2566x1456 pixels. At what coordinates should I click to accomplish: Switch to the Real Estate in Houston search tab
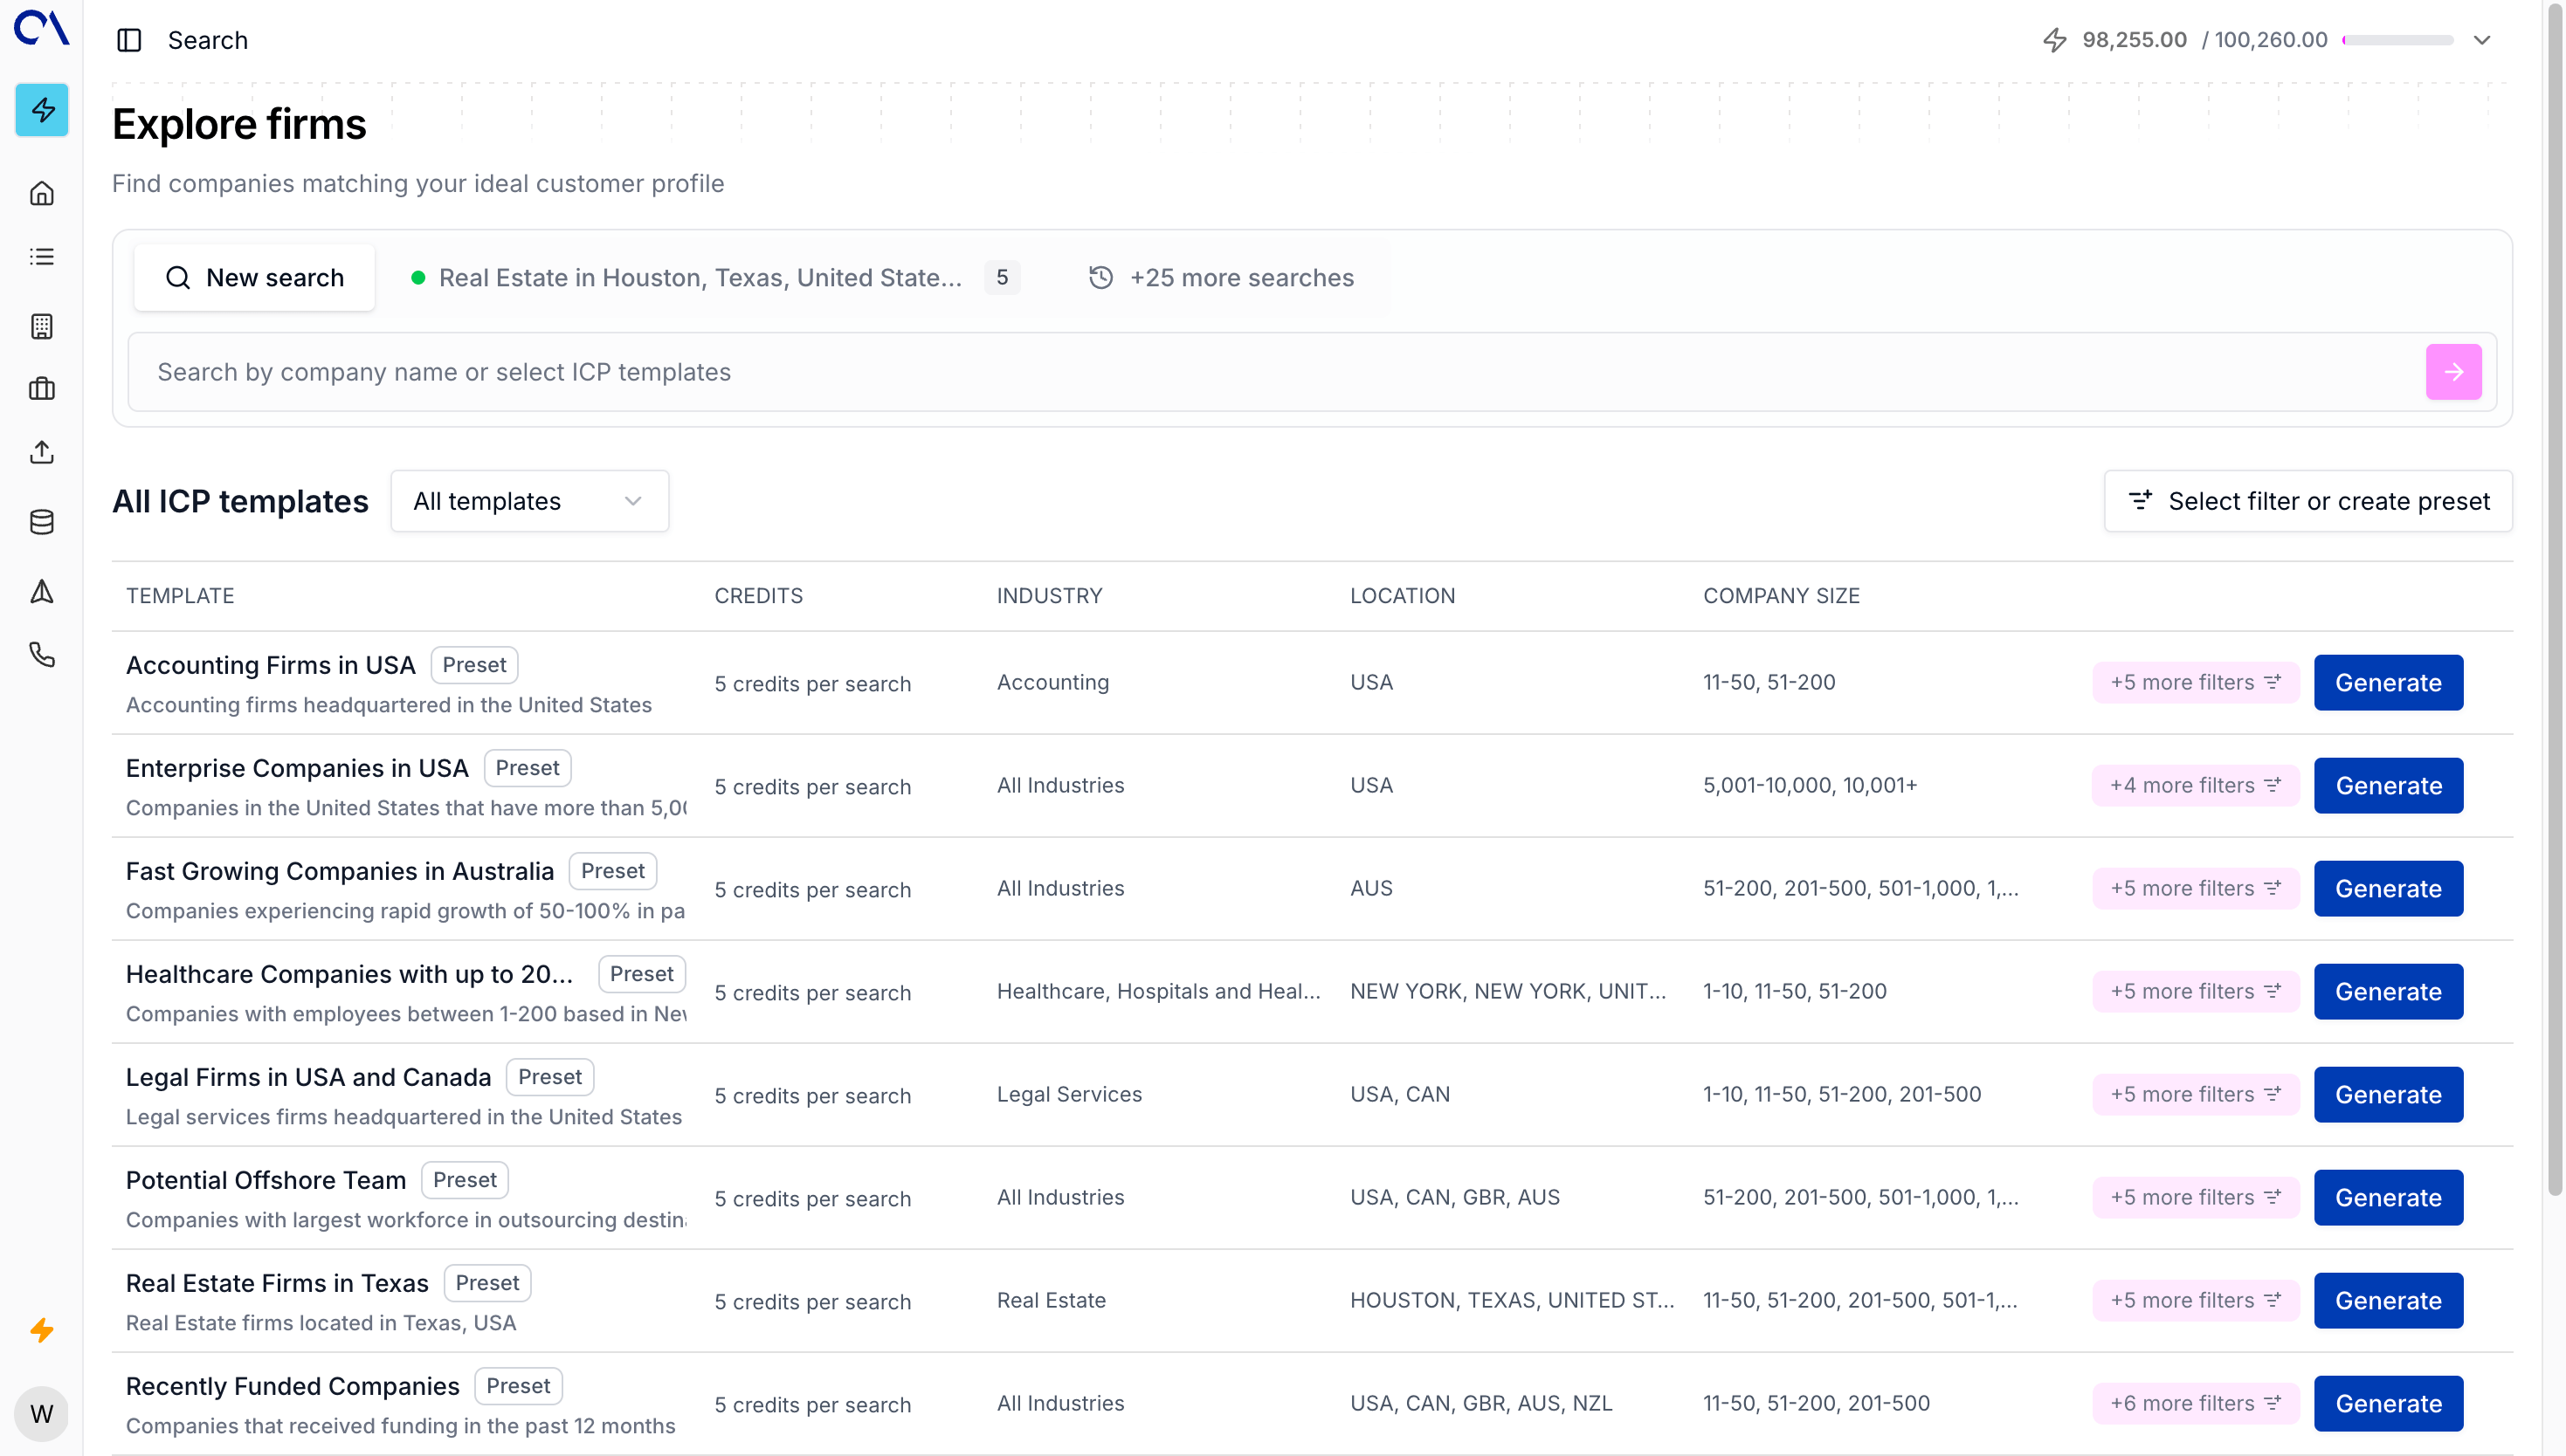pyautogui.click(x=700, y=277)
